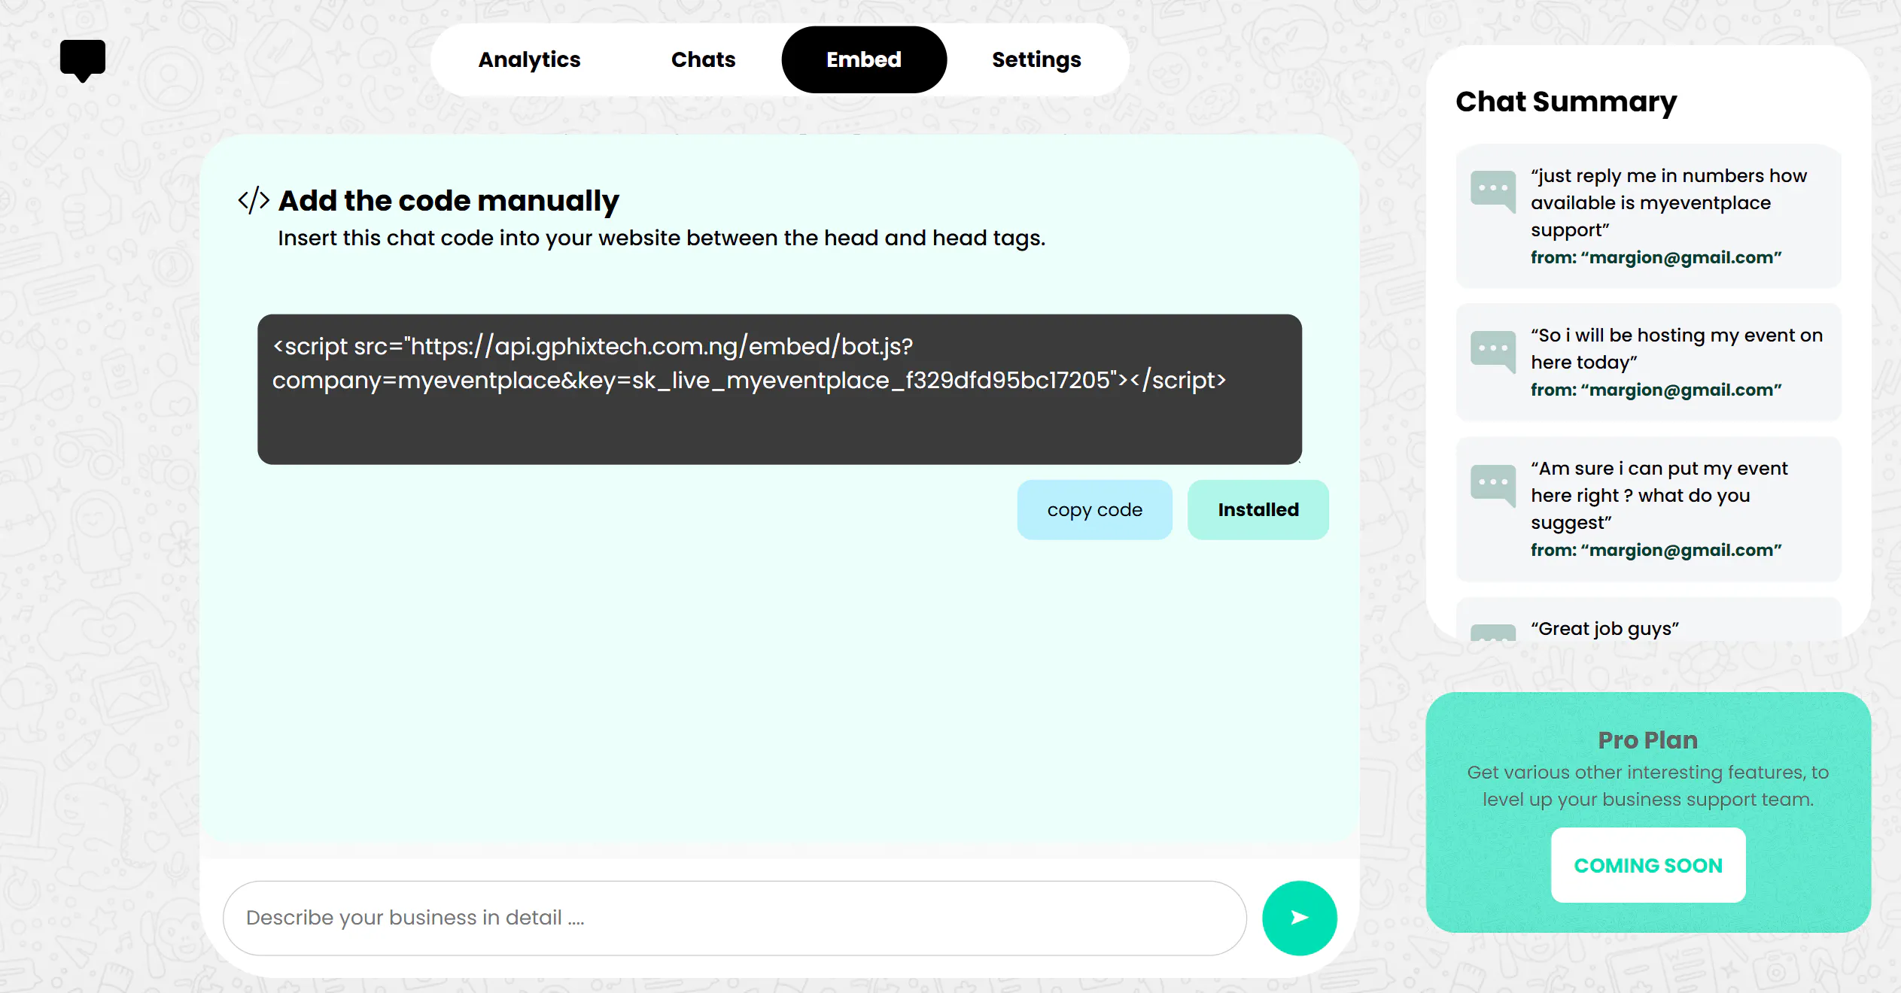The width and height of the screenshot is (1901, 993).
Task: Send the message with the green arrow
Action: 1299,918
